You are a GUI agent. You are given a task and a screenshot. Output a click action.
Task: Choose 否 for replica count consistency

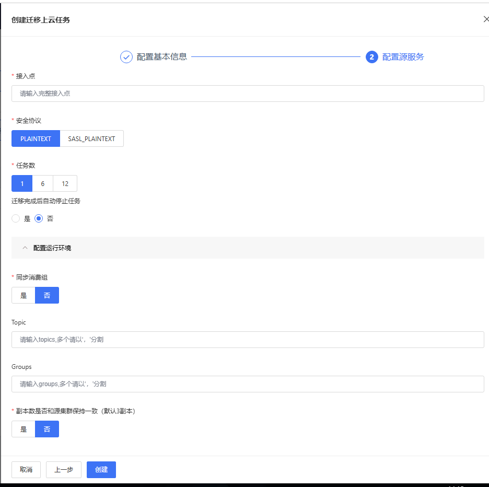coord(47,429)
